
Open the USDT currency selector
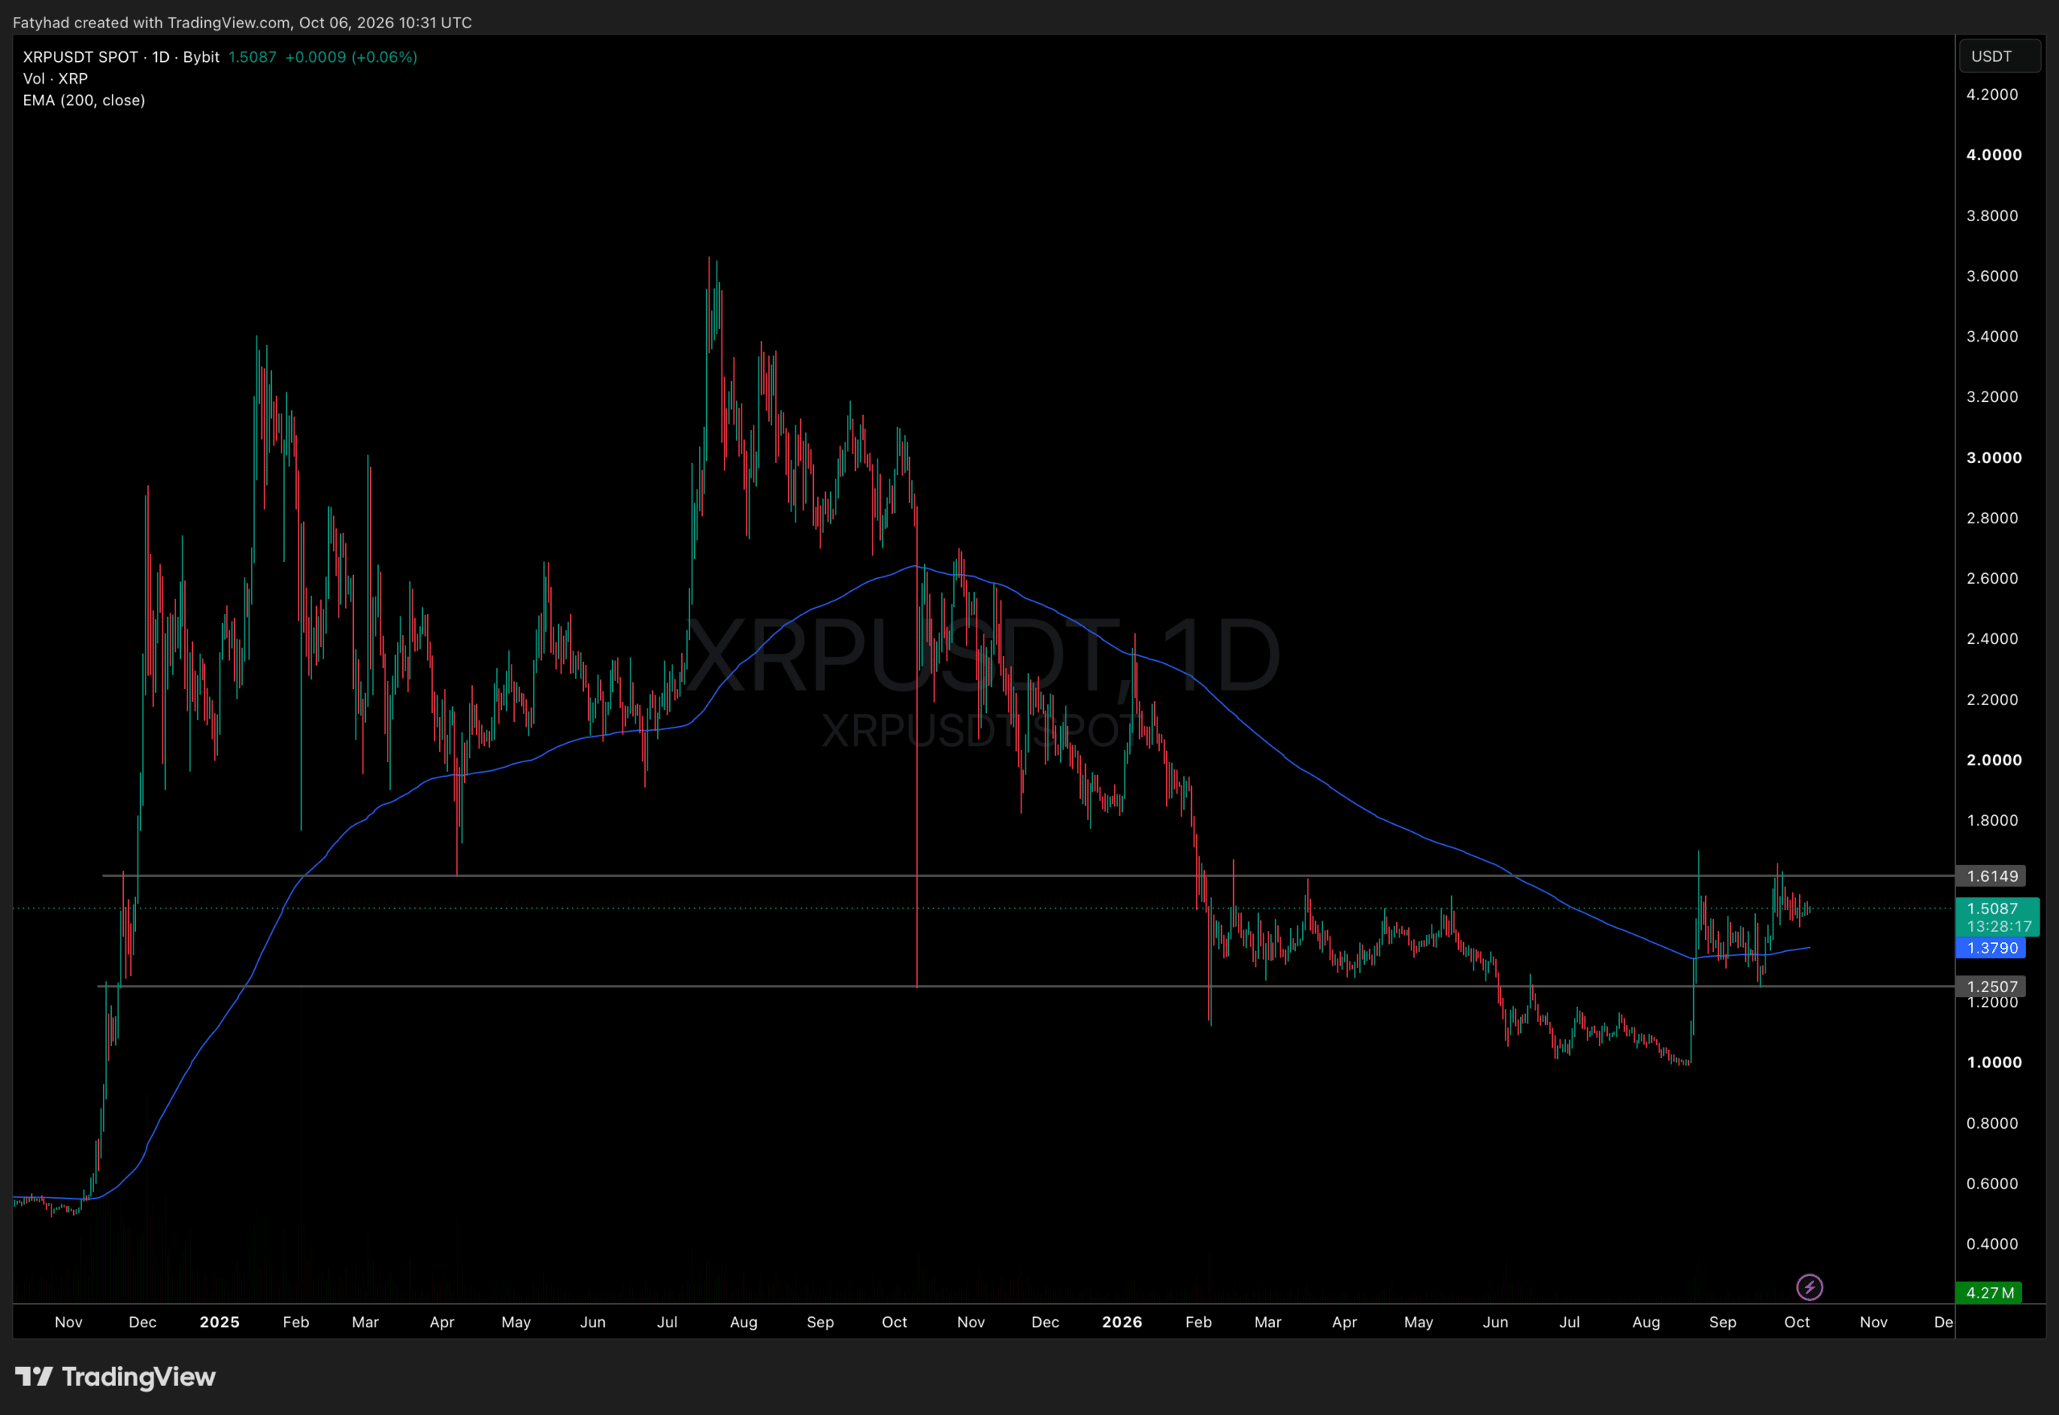point(1999,55)
